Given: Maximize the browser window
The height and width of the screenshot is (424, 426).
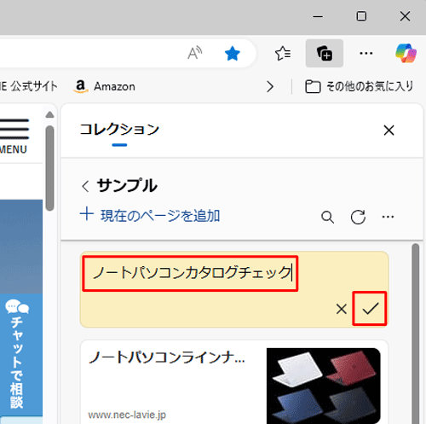Looking at the screenshot, I should 361,16.
